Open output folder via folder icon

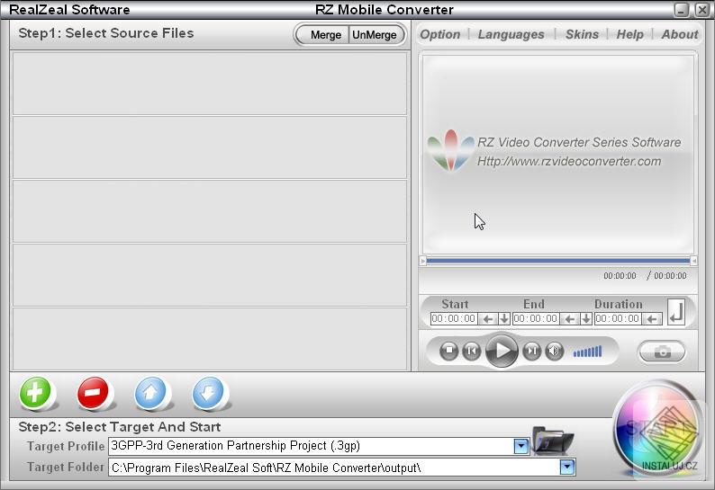[x=553, y=440]
